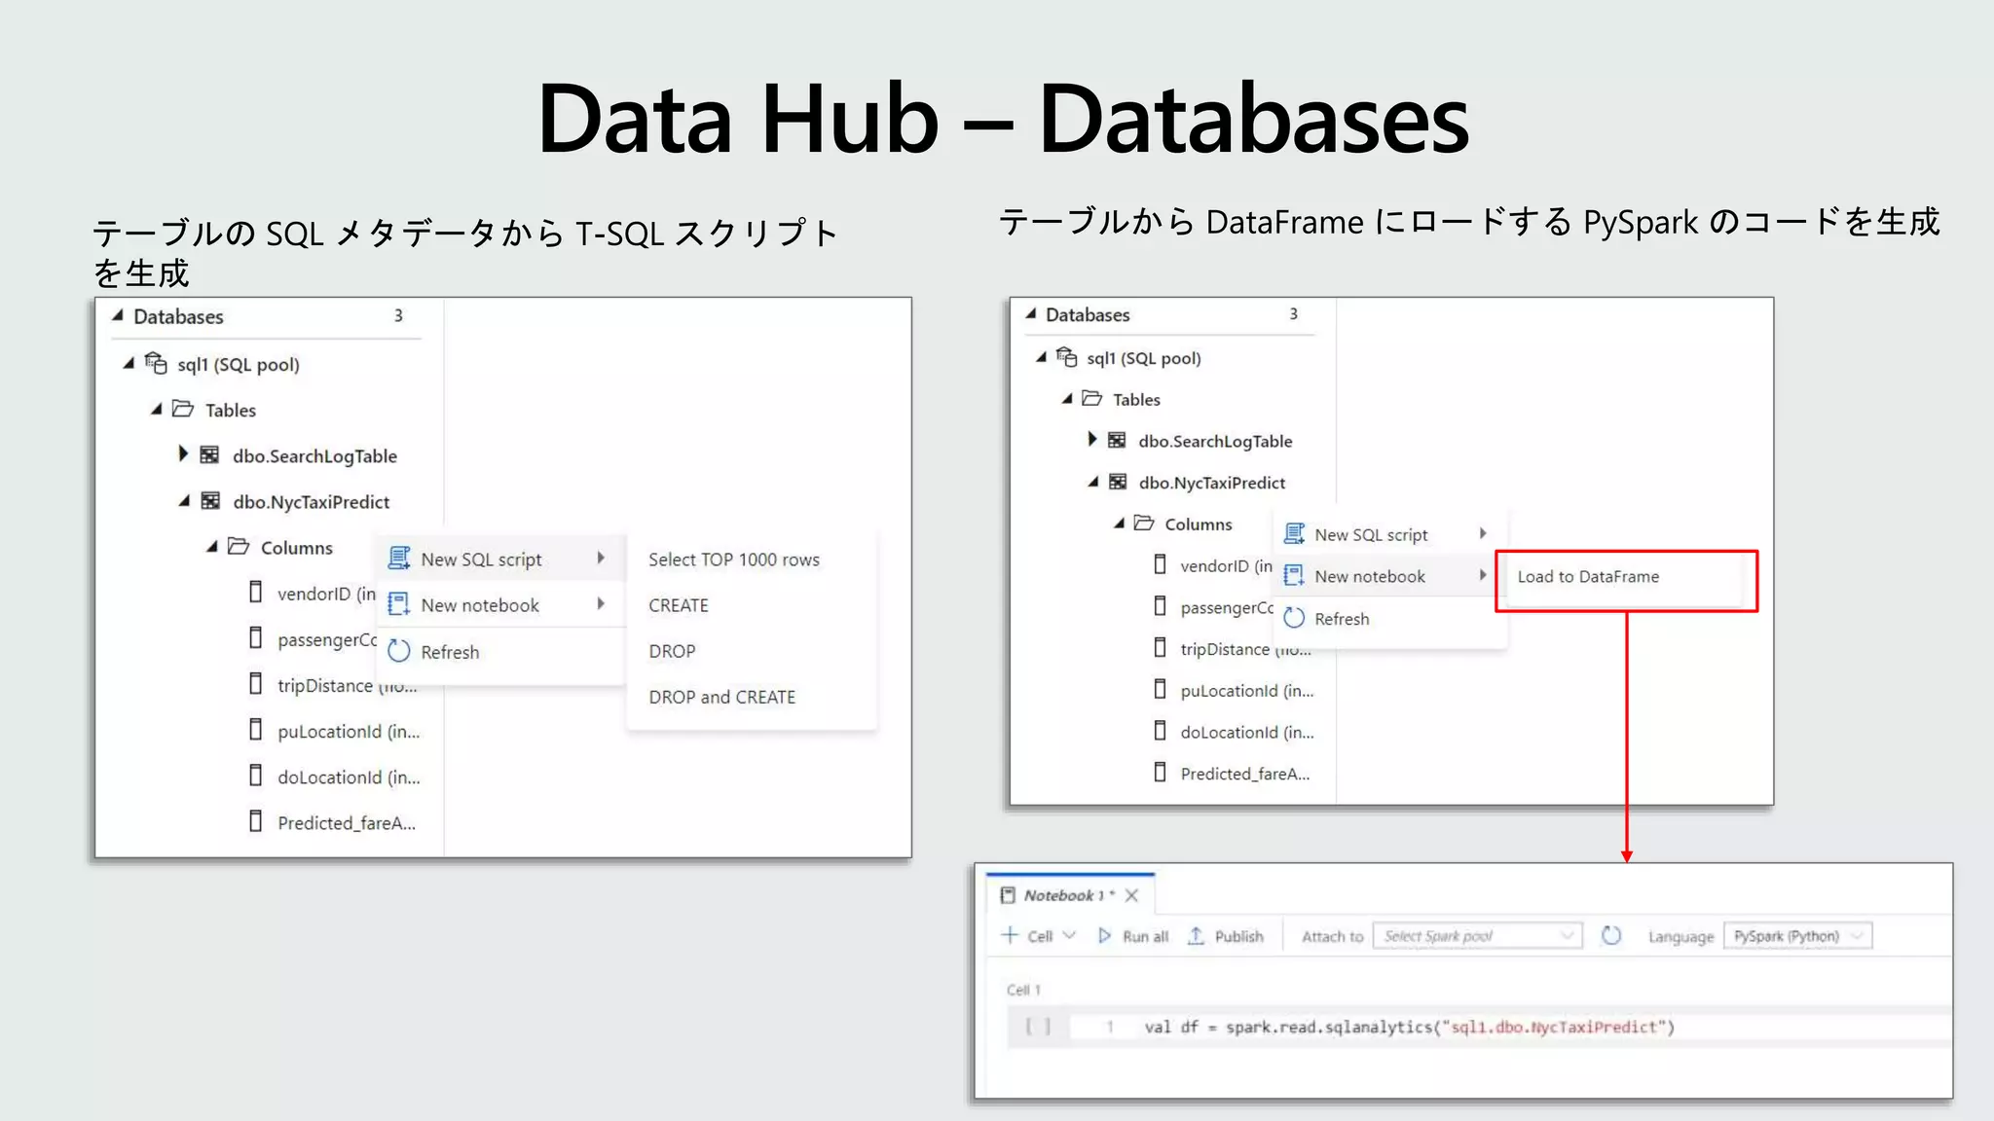This screenshot has width=1994, height=1121.
Task: Click Predicted_fareA column icon in left panel
Action: pos(255,821)
